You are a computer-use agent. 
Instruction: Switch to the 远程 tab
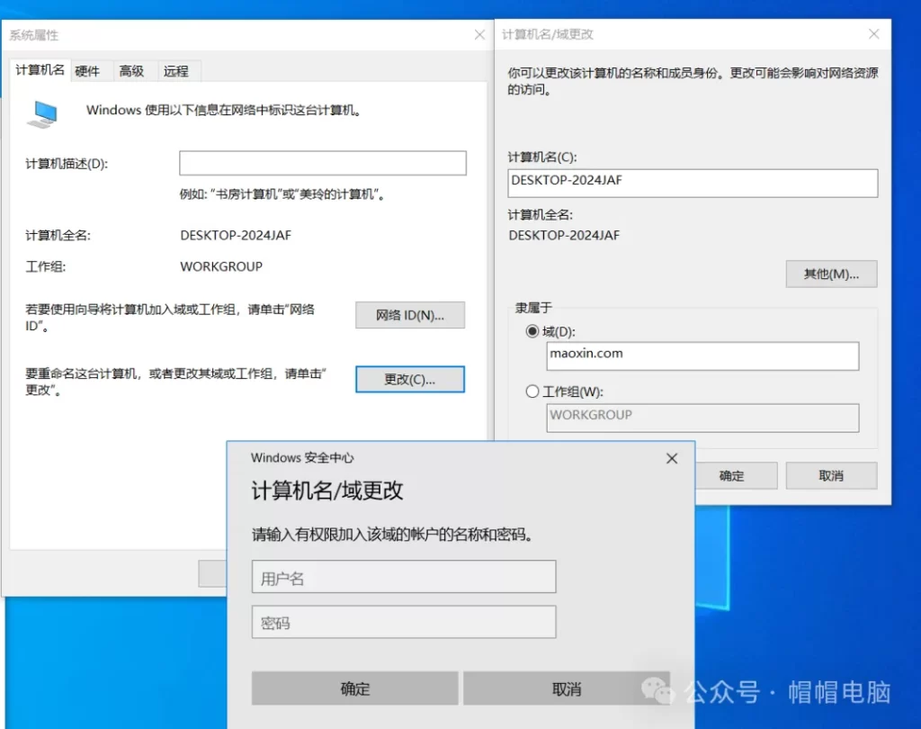click(176, 70)
